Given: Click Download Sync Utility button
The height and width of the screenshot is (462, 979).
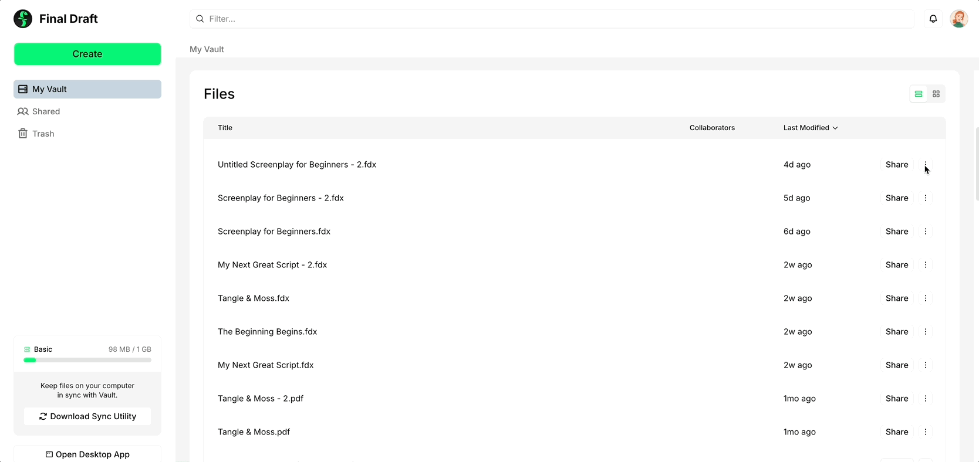Looking at the screenshot, I should (87, 416).
